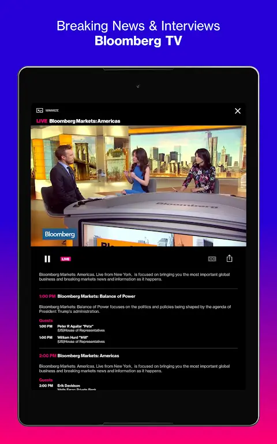Image resolution: width=277 pixels, height=444 pixels.
Task: Click the MINIMIZE label
Action: tap(52, 110)
